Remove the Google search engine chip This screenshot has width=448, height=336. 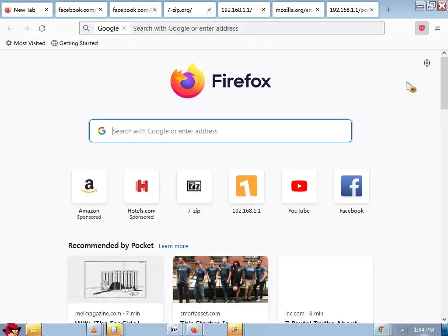click(x=124, y=28)
